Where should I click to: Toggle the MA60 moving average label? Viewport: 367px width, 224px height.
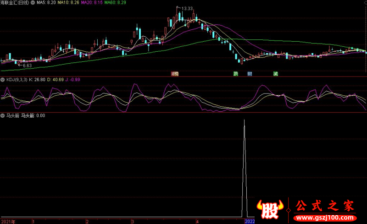115,3
